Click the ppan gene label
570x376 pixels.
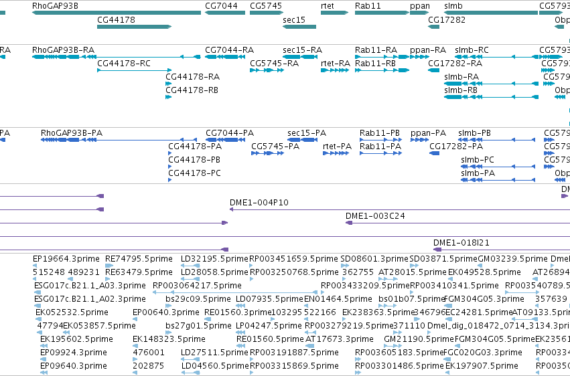coord(420,6)
